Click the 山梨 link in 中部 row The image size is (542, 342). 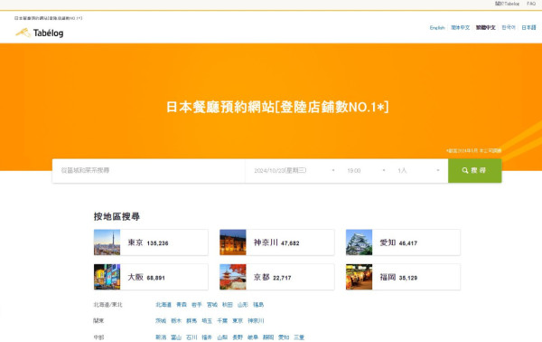[x=222, y=337]
